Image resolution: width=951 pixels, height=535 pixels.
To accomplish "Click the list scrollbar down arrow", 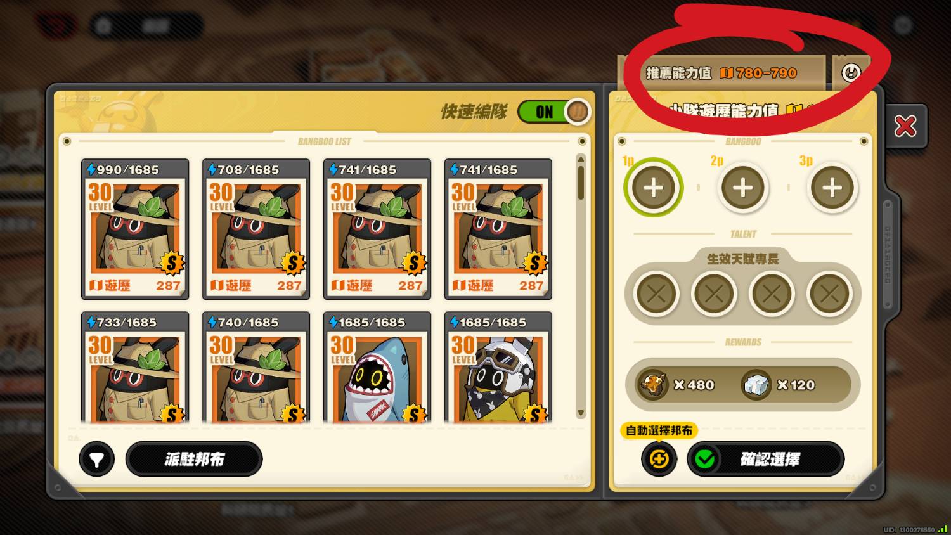I will [x=581, y=413].
